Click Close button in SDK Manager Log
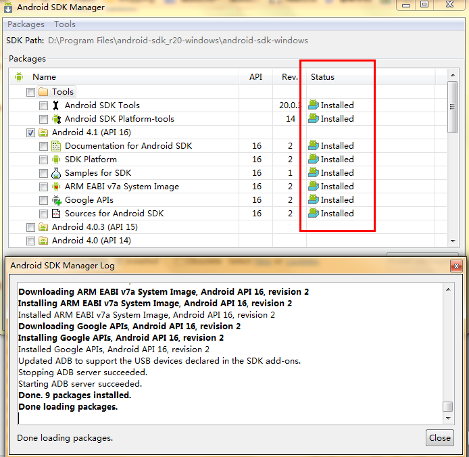This screenshot has height=457, width=469. 440,438
